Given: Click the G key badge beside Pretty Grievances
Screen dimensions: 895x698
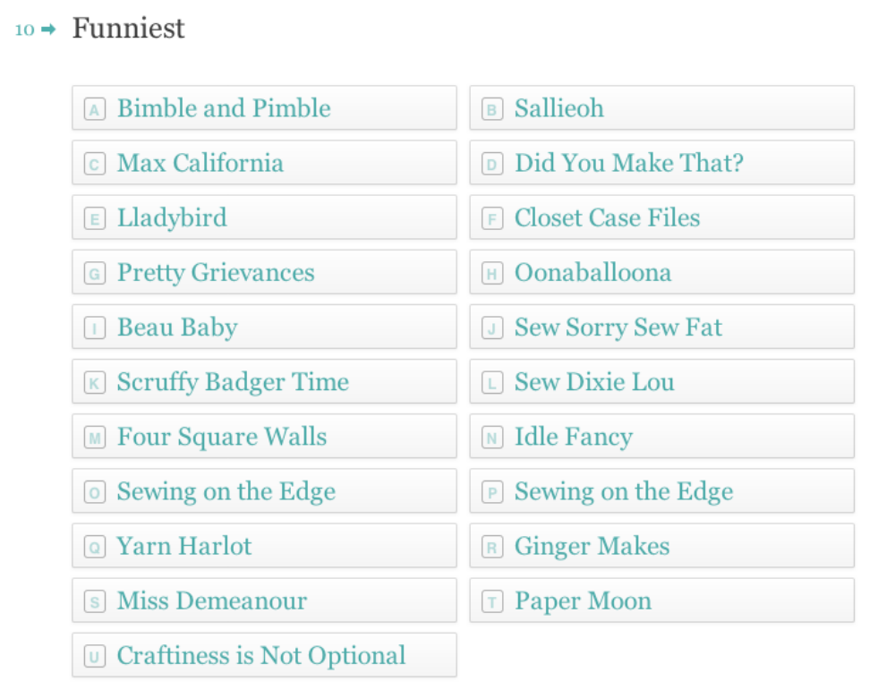Looking at the screenshot, I should pyautogui.click(x=95, y=273).
